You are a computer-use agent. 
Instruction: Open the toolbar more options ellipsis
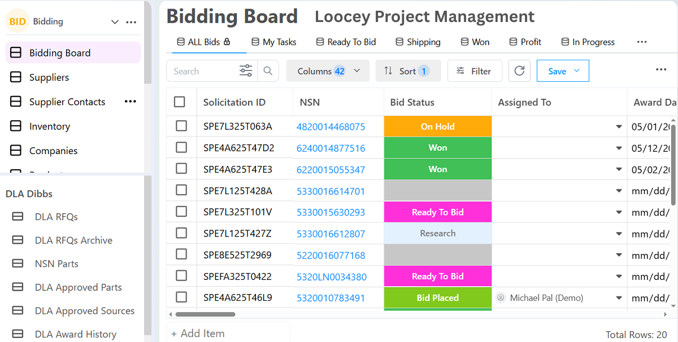[x=661, y=69]
